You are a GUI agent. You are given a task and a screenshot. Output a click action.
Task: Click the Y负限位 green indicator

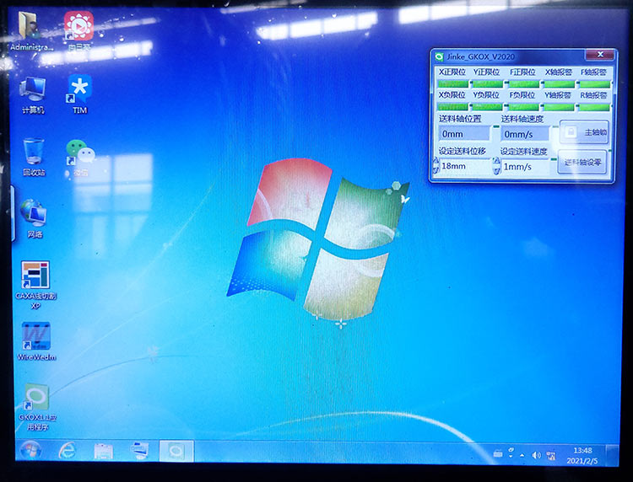pyautogui.click(x=488, y=107)
